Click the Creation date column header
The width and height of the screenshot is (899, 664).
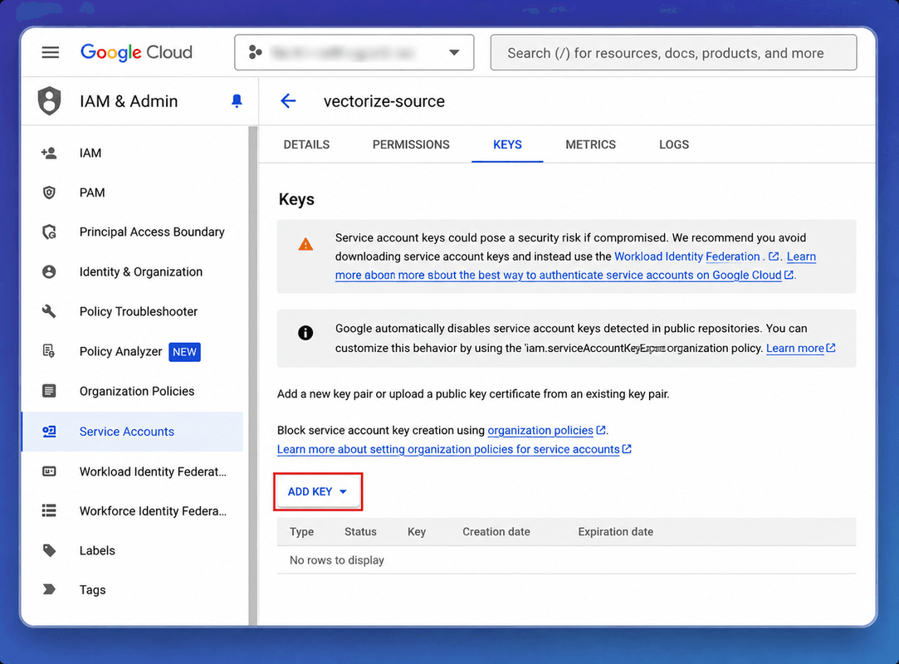point(496,531)
